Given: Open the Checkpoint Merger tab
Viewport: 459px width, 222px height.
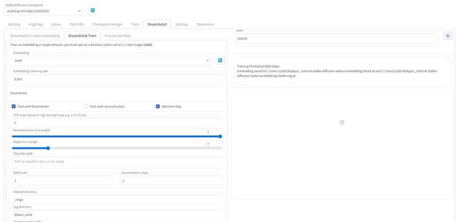Looking at the screenshot, I should pyautogui.click(x=107, y=24).
